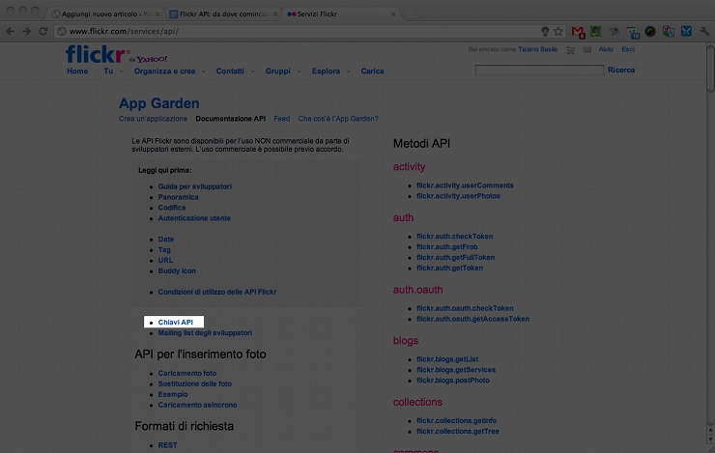
Task: Reload the page with refresh icon
Action: pos(43,31)
